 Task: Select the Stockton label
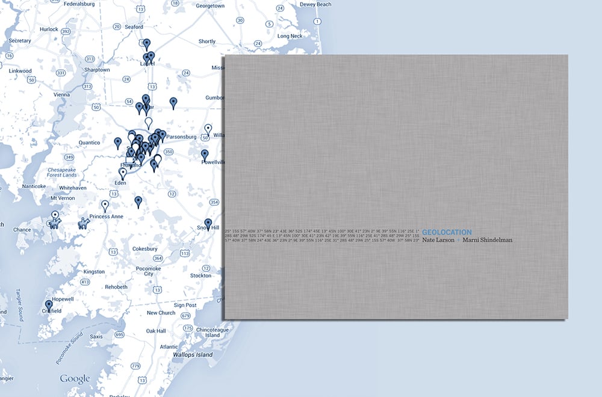(200, 275)
